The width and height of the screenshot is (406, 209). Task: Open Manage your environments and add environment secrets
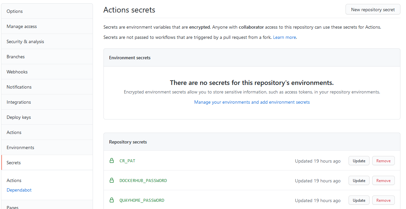tap(252, 102)
